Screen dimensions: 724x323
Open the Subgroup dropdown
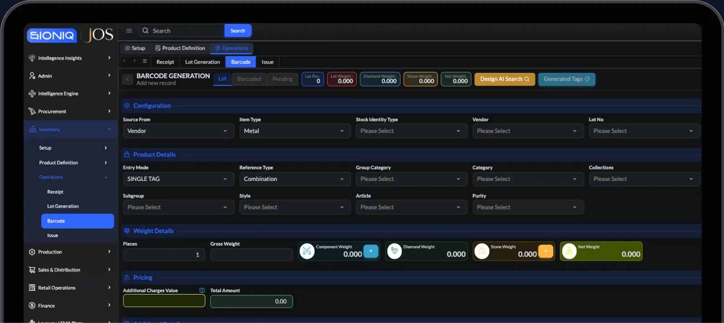pyautogui.click(x=179, y=207)
